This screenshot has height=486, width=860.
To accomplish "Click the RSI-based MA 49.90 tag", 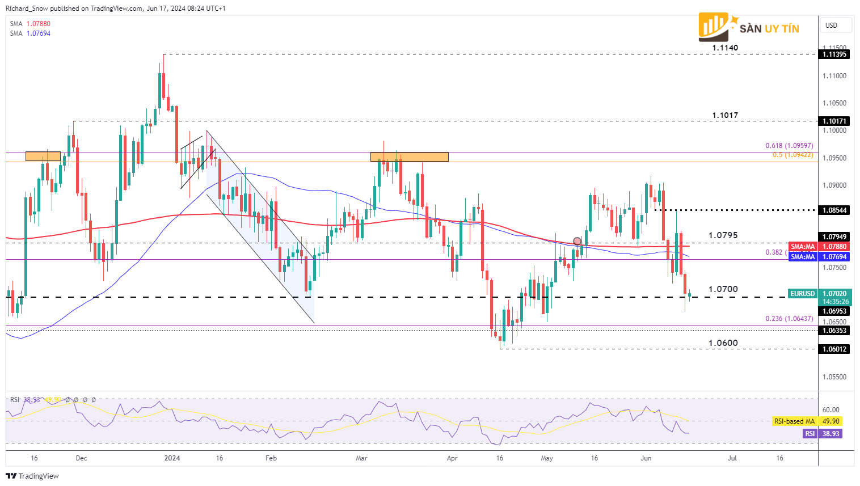I will click(x=807, y=421).
